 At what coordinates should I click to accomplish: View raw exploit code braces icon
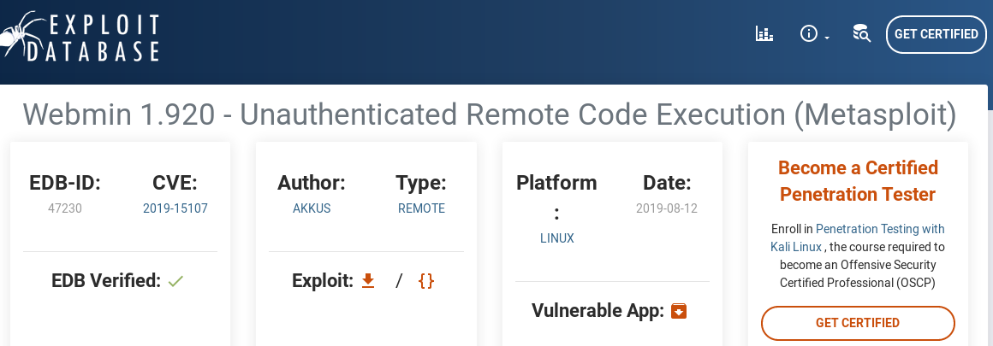pyautogui.click(x=427, y=280)
